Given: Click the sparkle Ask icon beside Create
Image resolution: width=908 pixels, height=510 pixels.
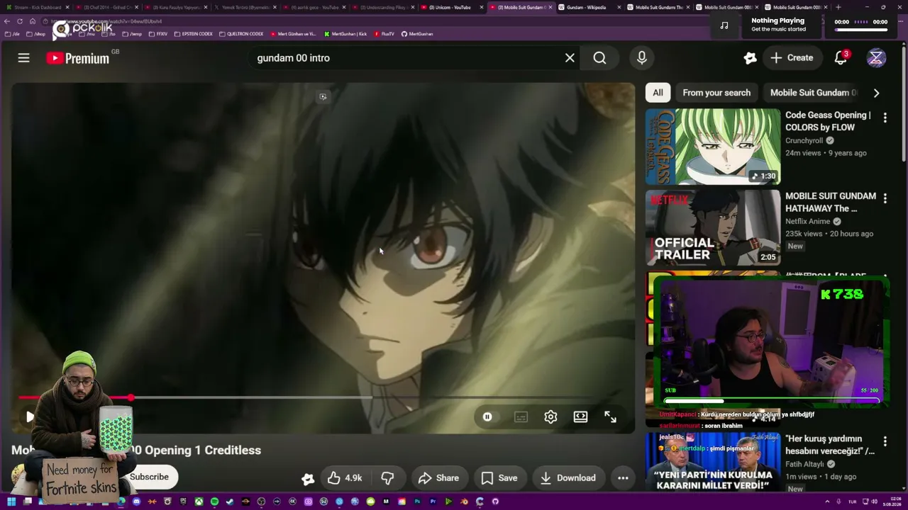Looking at the screenshot, I should 750,58.
